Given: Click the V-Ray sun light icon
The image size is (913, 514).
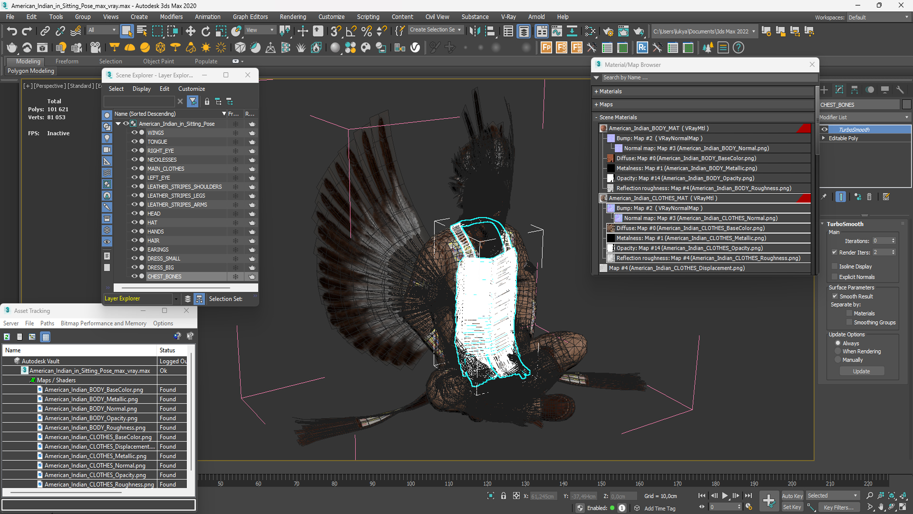Looking at the screenshot, I should [x=206, y=48].
